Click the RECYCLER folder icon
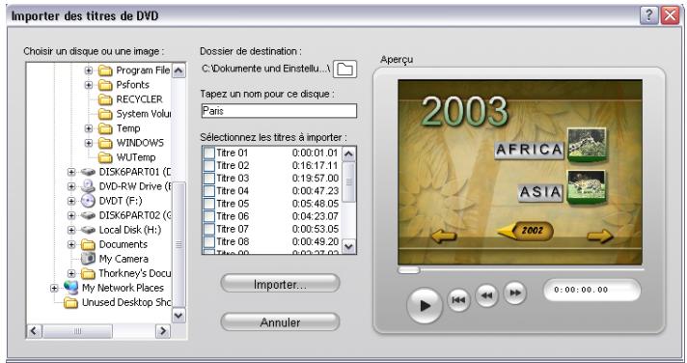The image size is (687, 363). [x=105, y=99]
